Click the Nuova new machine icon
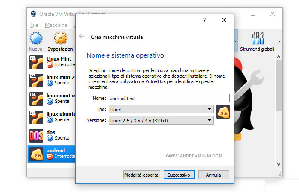The image size is (299, 192). pos(36,38)
